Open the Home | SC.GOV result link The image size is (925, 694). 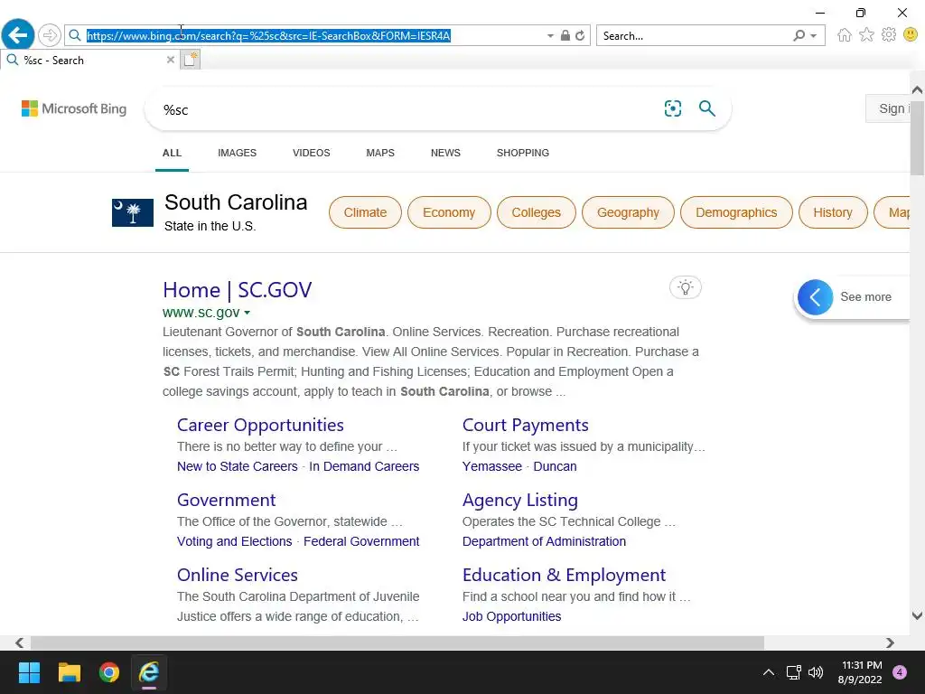point(238,290)
